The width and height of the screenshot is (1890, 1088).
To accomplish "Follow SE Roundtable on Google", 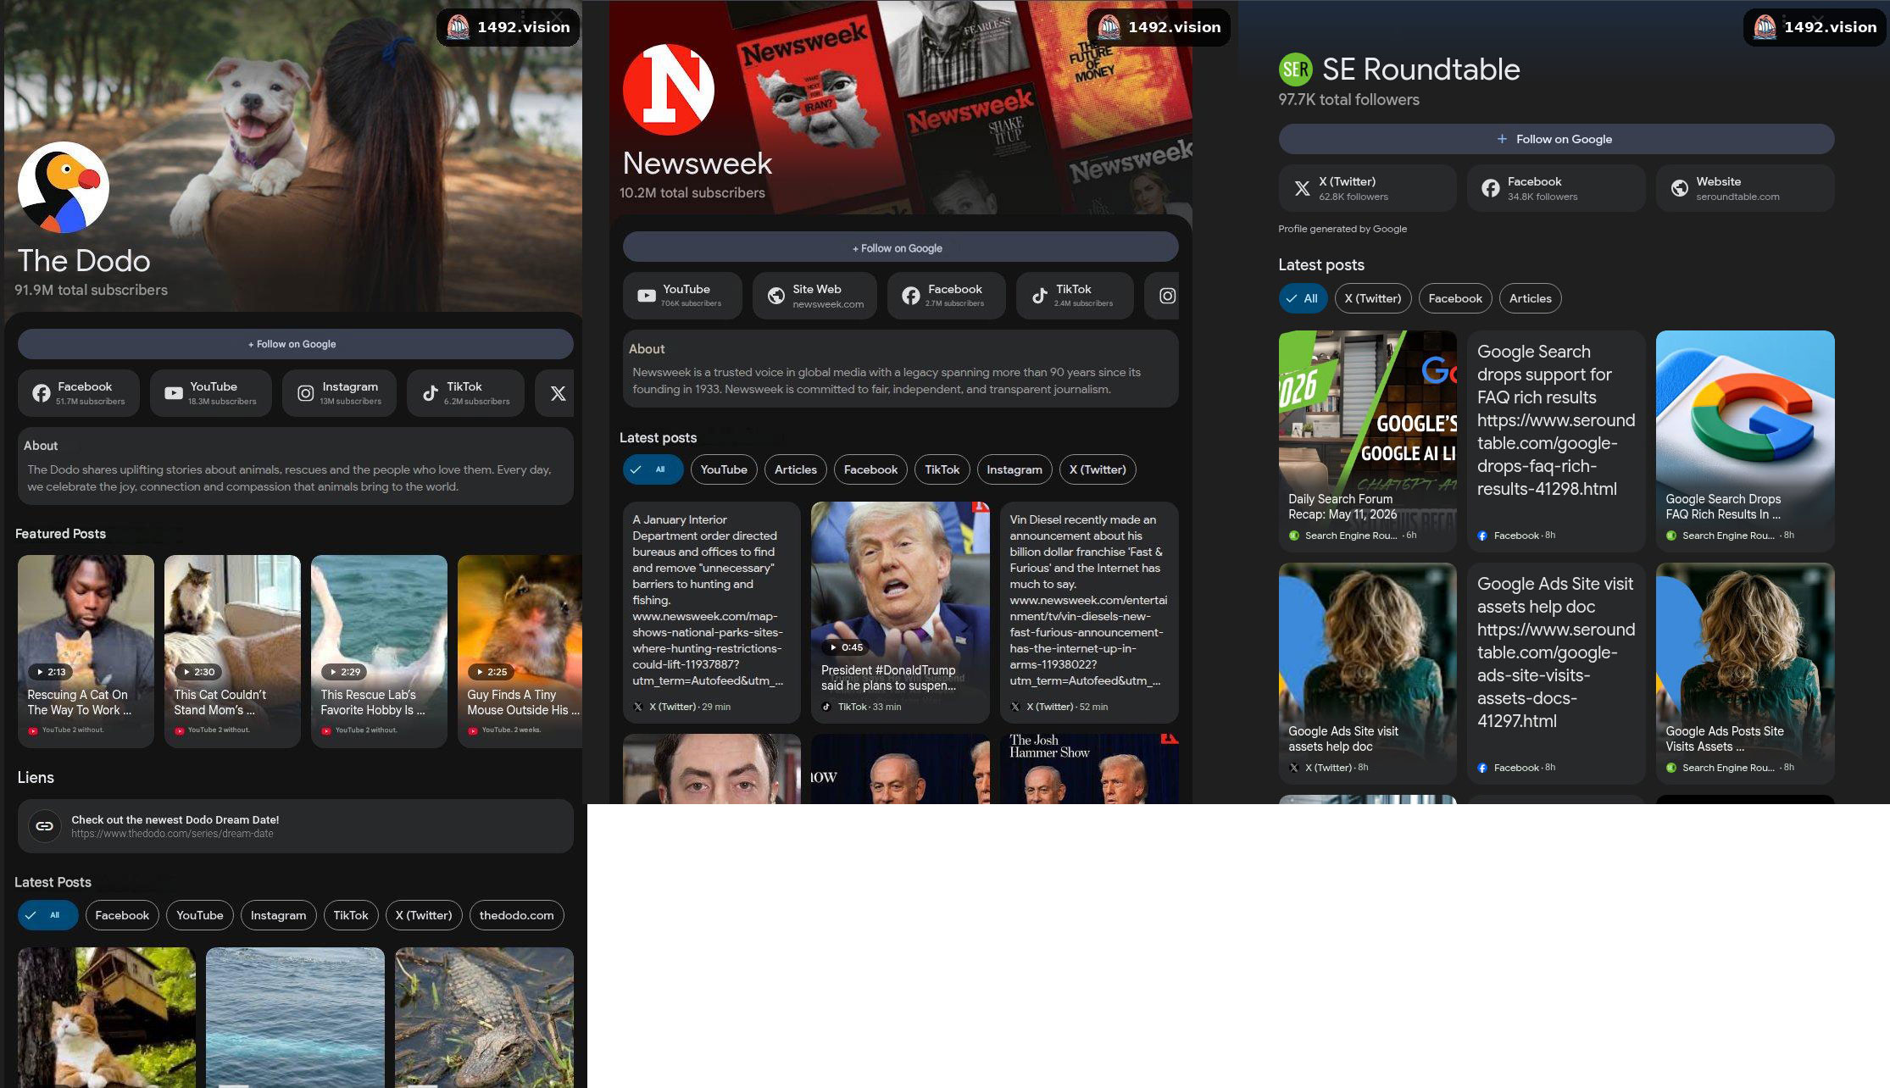I will [1556, 139].
